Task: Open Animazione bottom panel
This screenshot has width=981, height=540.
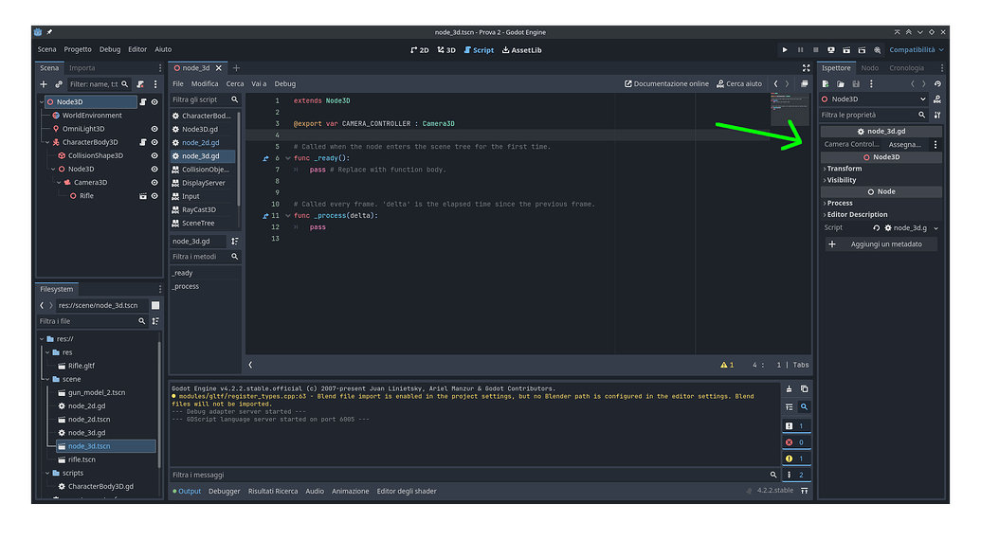Action: (x=351, y=492)
